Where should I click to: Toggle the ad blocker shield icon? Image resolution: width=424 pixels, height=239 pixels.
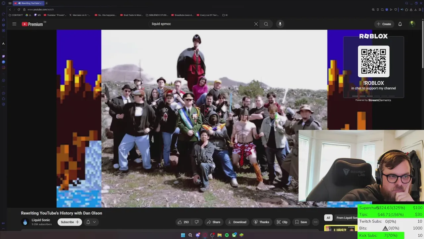[387, 10]
